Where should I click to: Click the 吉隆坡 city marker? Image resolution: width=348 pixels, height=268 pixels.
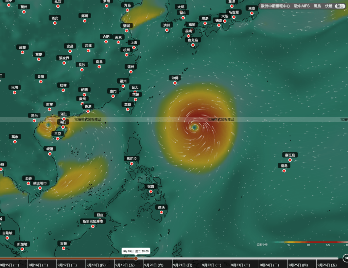[7, 238]
